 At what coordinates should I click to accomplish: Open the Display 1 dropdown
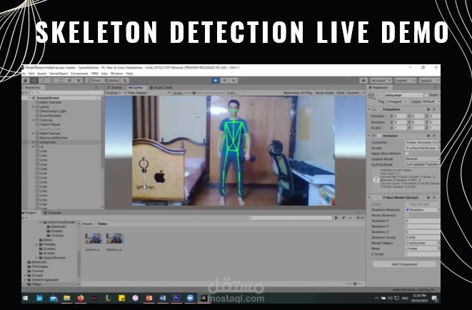point(116,93)
